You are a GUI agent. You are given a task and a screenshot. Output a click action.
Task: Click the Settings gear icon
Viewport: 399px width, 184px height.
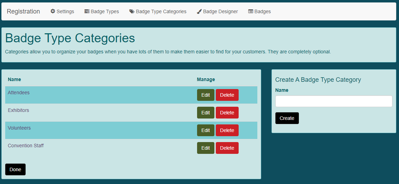coord(53,11)
